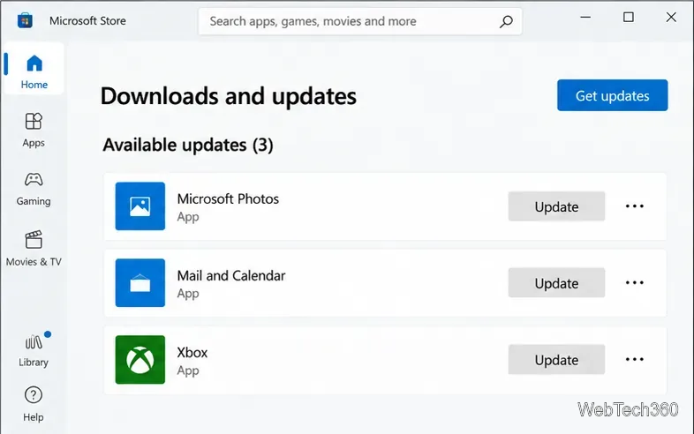Click the Microsoft Store logo icon

[25, 20]
